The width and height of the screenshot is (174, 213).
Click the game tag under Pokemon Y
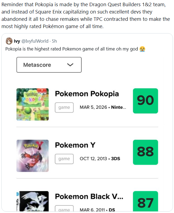(64, 159)
